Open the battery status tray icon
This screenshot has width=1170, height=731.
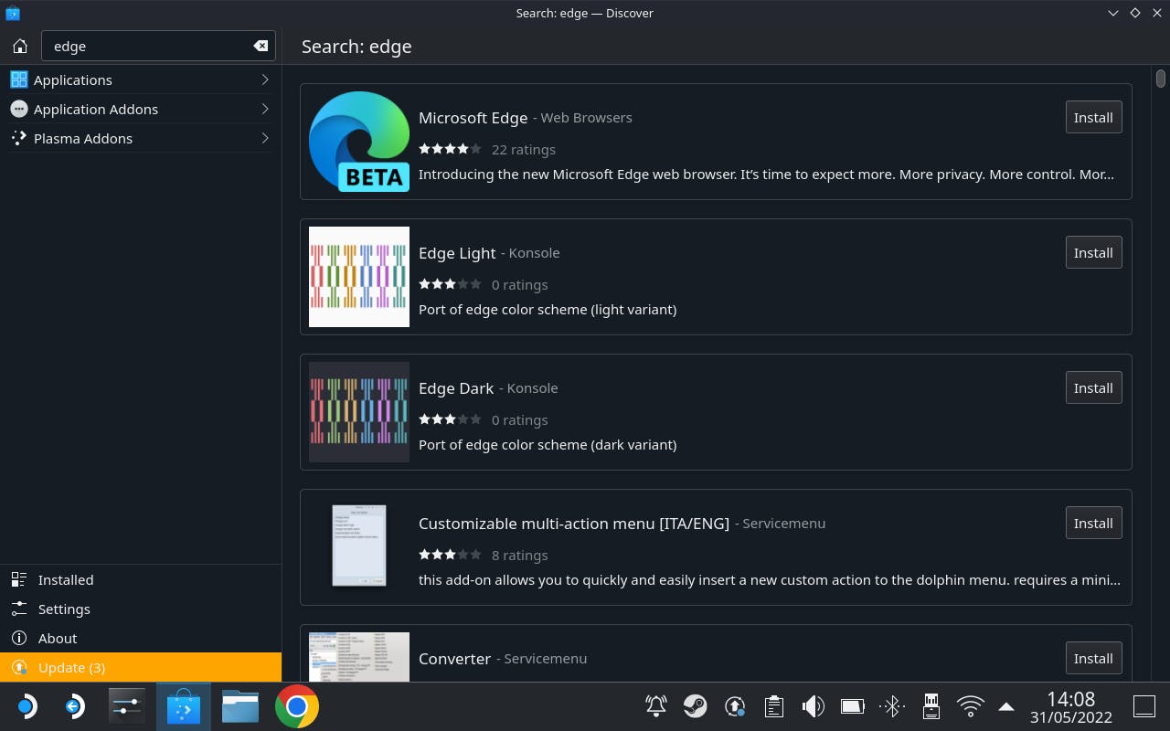pos(853,706)
